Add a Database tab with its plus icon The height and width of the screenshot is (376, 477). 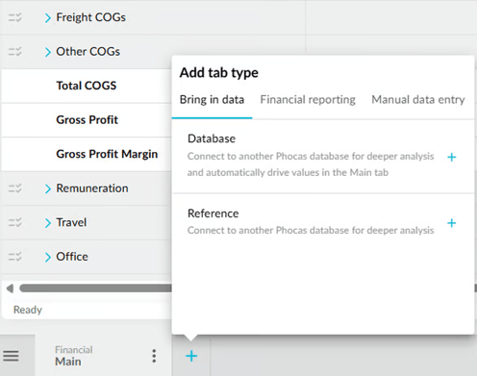point(452,157)
